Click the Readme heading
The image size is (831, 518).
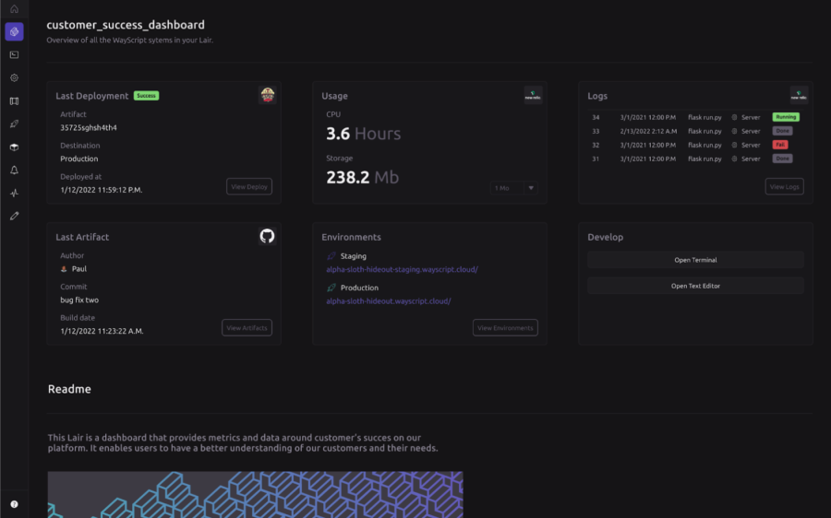click(x=69, y=389)
